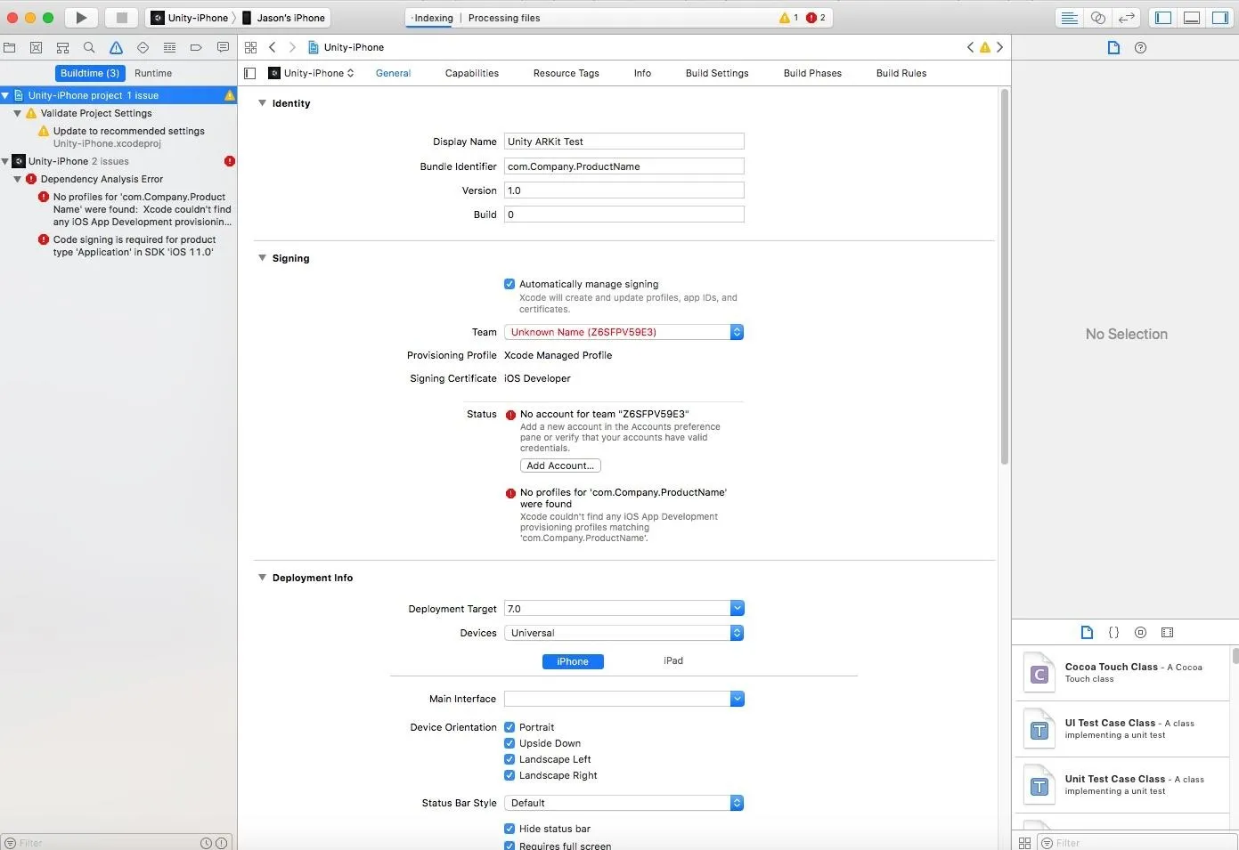Switch to the Build Rules tab
Viewport: 1239px width, 850px height.
[901, 73]
